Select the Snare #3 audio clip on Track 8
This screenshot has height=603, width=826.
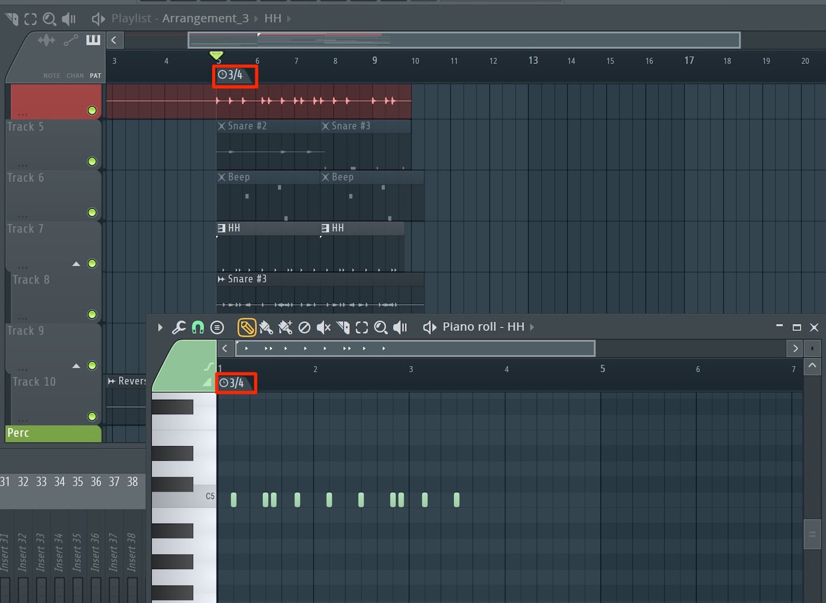pos(320,292)
